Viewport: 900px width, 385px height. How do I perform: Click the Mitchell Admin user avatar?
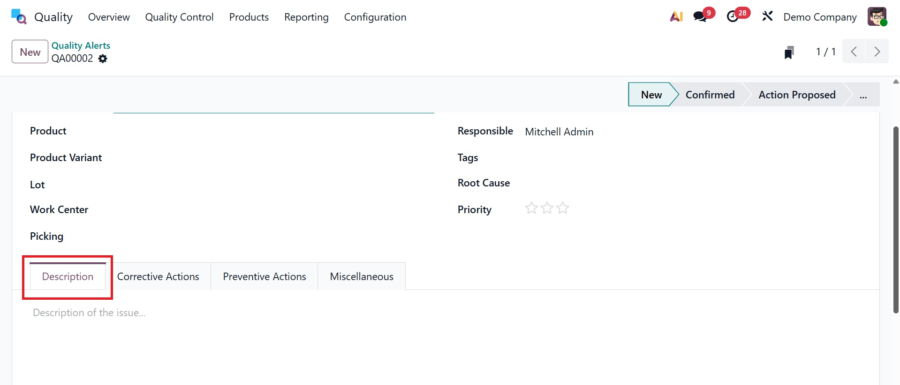coord(877,17)
